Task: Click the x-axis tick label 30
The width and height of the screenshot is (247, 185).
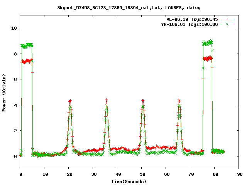Action: (94, 174)
